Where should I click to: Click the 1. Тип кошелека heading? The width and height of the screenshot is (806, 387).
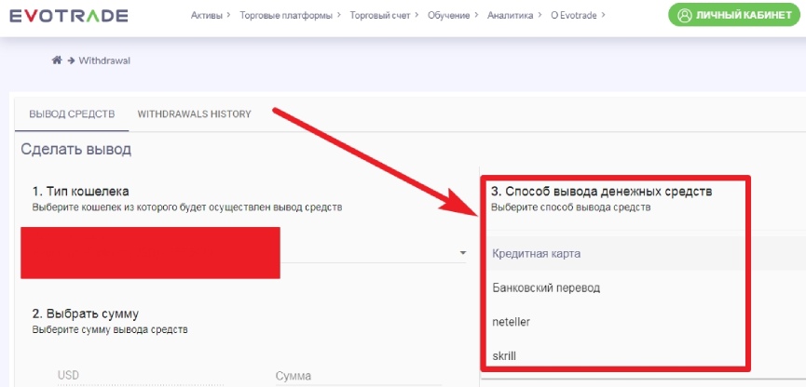[81, 192]
